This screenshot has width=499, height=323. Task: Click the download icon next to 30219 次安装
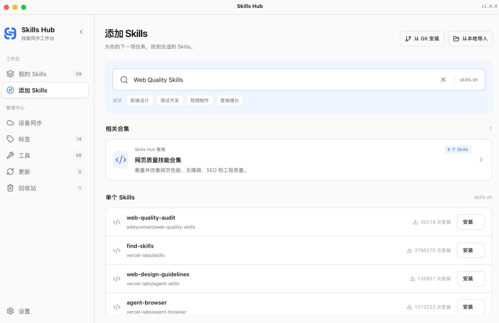(x=415, y=222)
